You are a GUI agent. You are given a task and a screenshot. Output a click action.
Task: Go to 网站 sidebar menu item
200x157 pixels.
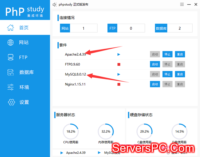(24, 42)
